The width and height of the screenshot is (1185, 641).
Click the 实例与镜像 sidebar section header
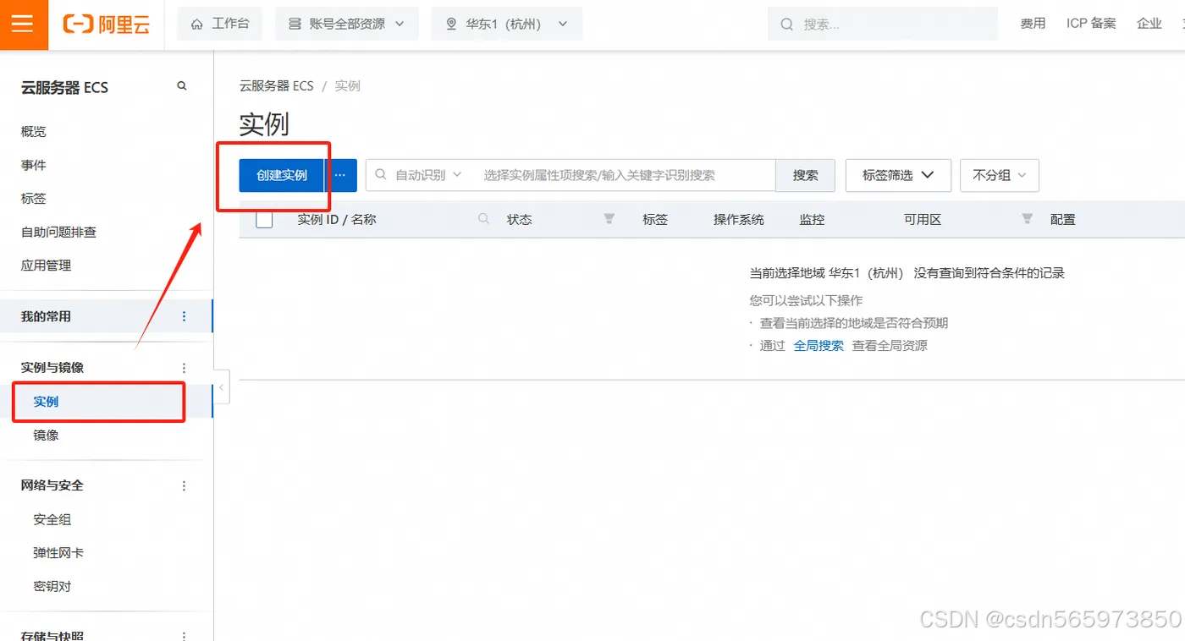click(52, 368)
